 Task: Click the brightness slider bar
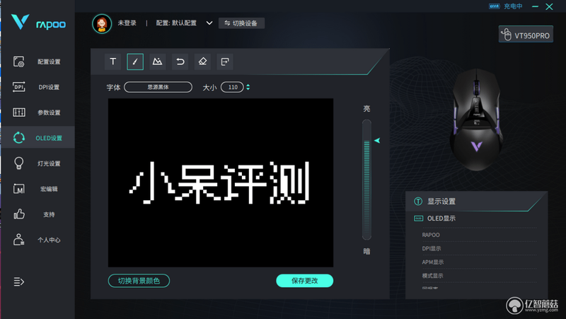(366, 180)
